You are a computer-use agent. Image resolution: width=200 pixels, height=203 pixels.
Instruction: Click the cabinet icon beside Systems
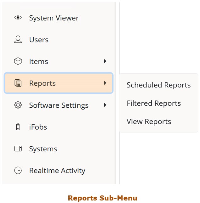18,149
